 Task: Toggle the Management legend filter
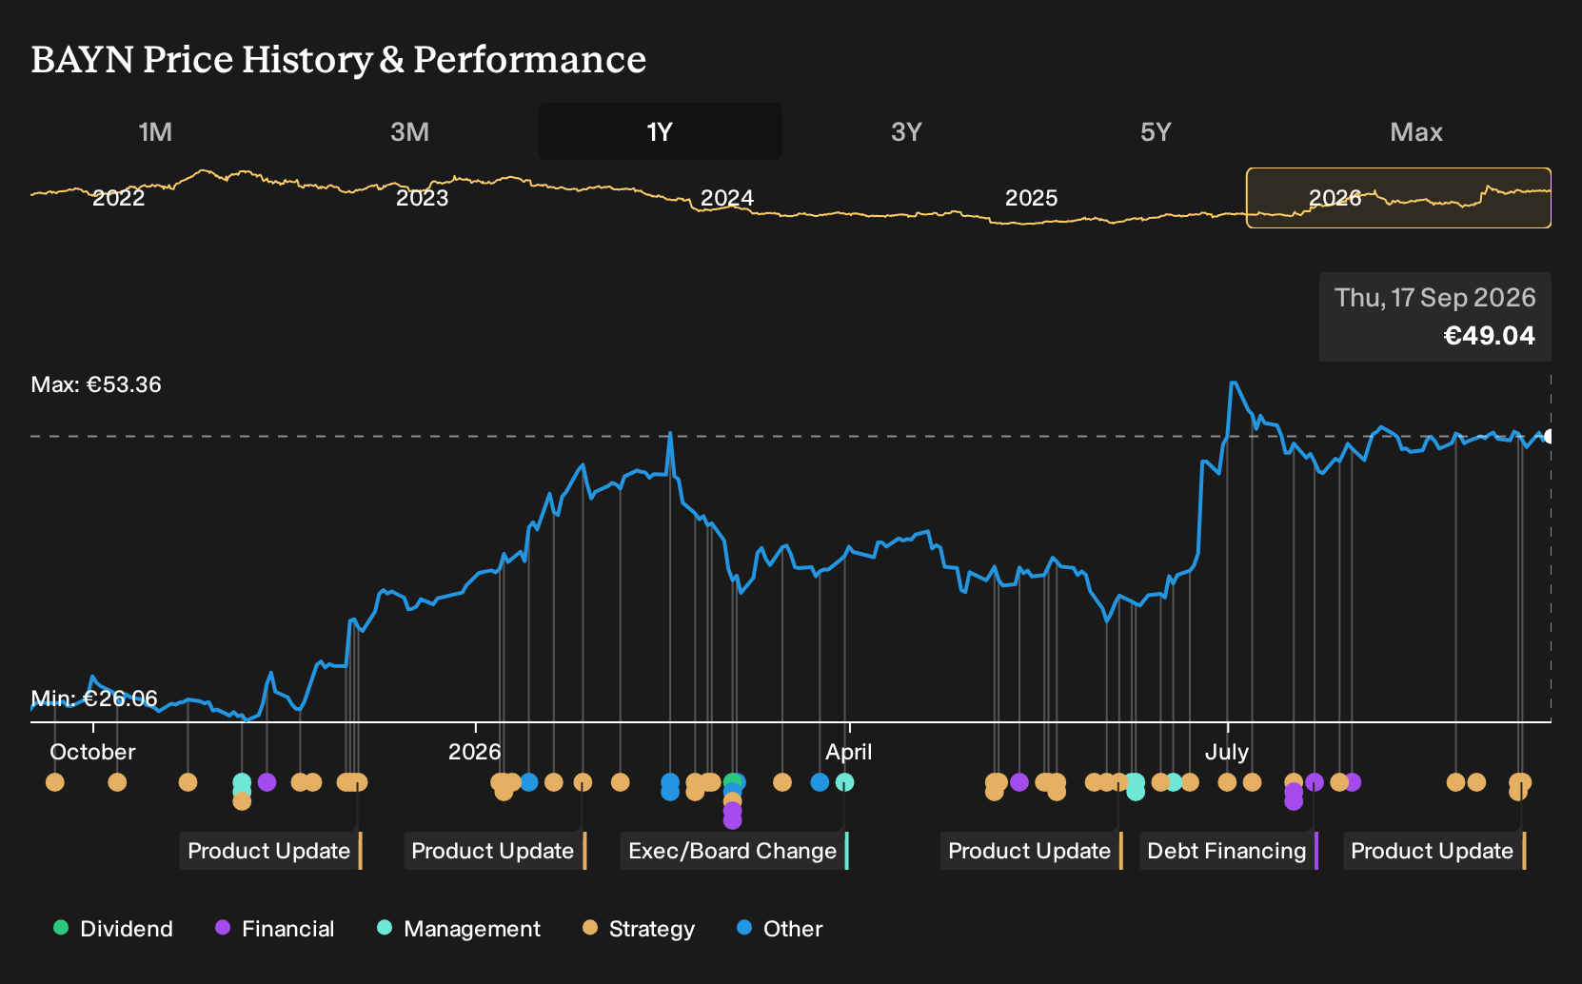(x=459, y=928)
